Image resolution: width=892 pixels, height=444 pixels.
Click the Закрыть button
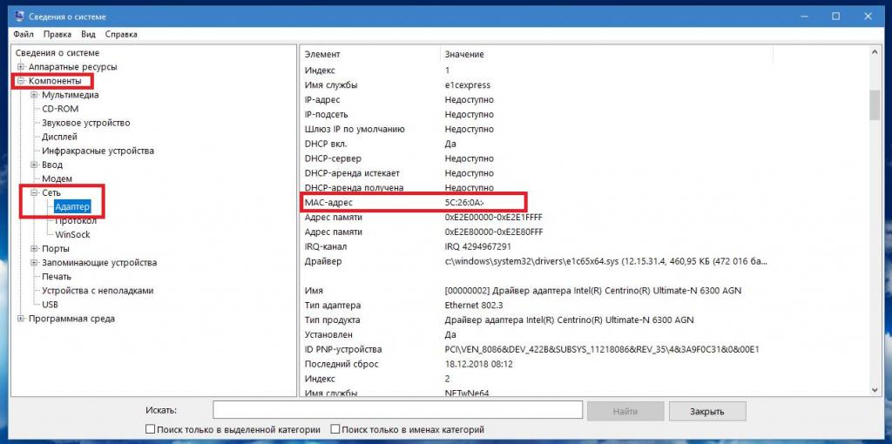point(707,411)
